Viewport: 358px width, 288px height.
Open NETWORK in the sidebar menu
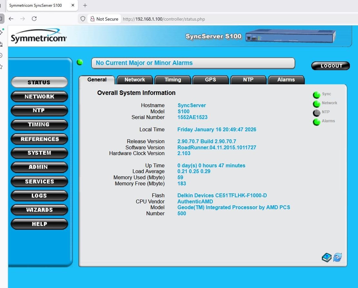39,97
